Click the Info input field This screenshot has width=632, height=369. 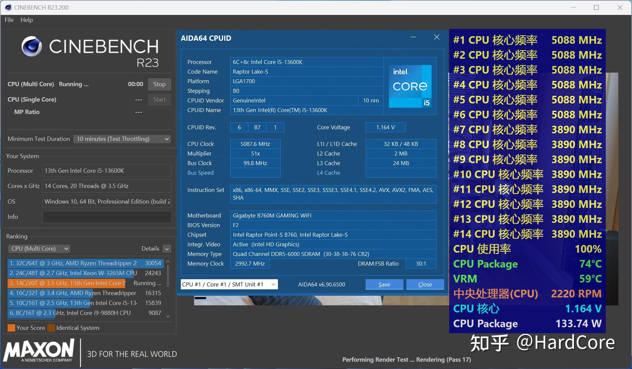tap(107, 217)
